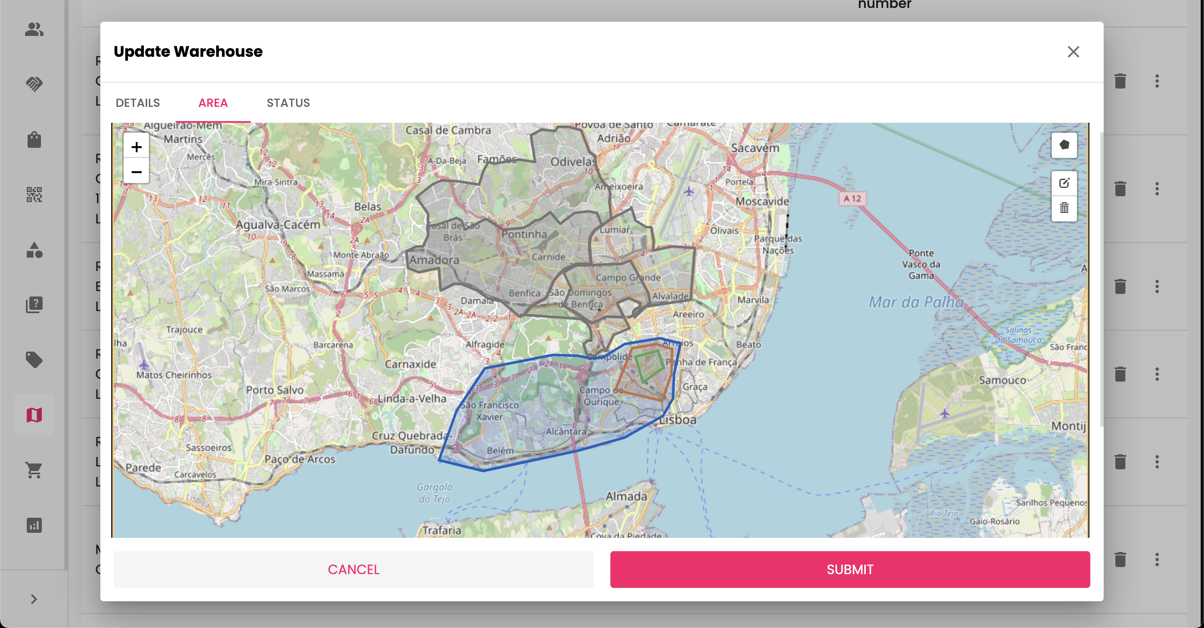Open the tag icon section in sidebar
This screenshot has height=628, width=1204.
pos(34,360)
